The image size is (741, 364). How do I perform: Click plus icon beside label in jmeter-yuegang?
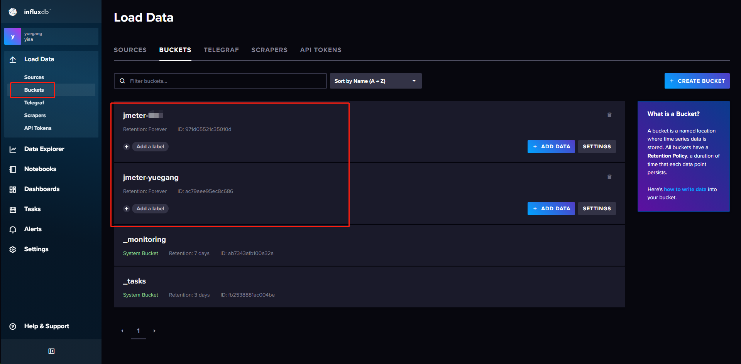127,209
